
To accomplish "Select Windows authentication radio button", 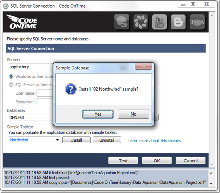I will point(11,77).
